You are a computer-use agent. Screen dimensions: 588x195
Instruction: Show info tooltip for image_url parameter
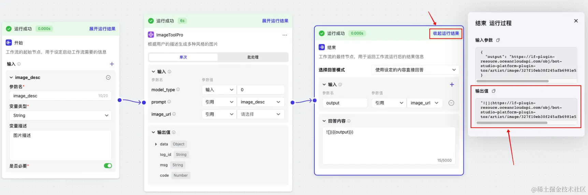174,114
